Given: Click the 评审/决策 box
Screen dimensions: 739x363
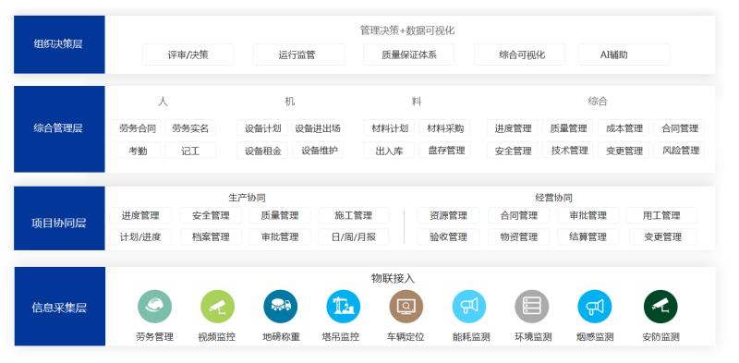Looking at the screenshot, I should coord(188,54).
